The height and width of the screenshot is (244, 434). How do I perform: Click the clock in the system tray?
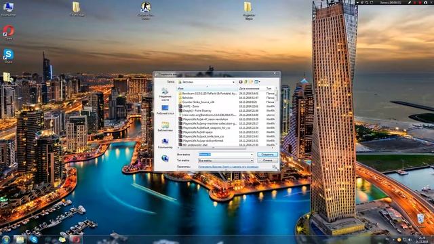pos(422,239)
